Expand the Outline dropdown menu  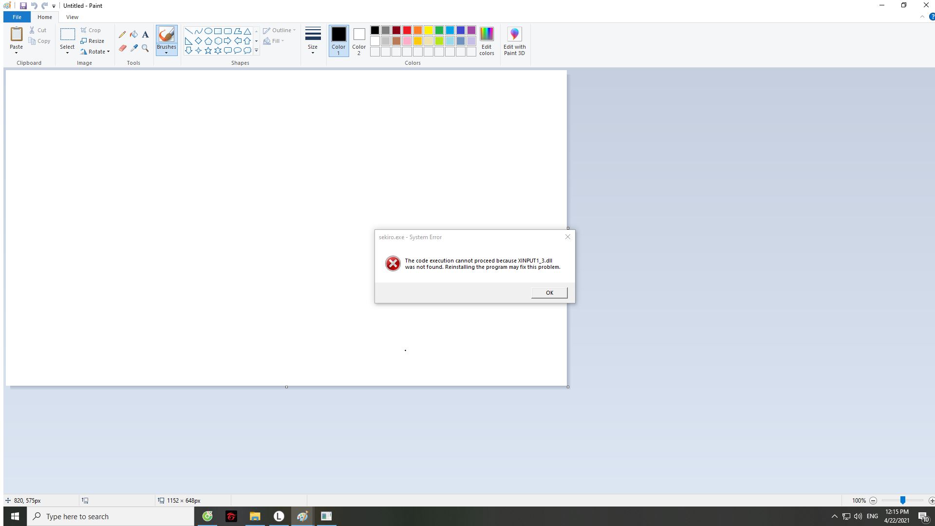coord(294,30)
